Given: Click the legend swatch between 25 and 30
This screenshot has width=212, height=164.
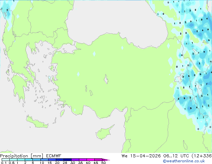Looking at the screenshot, I should pos(67,160).
